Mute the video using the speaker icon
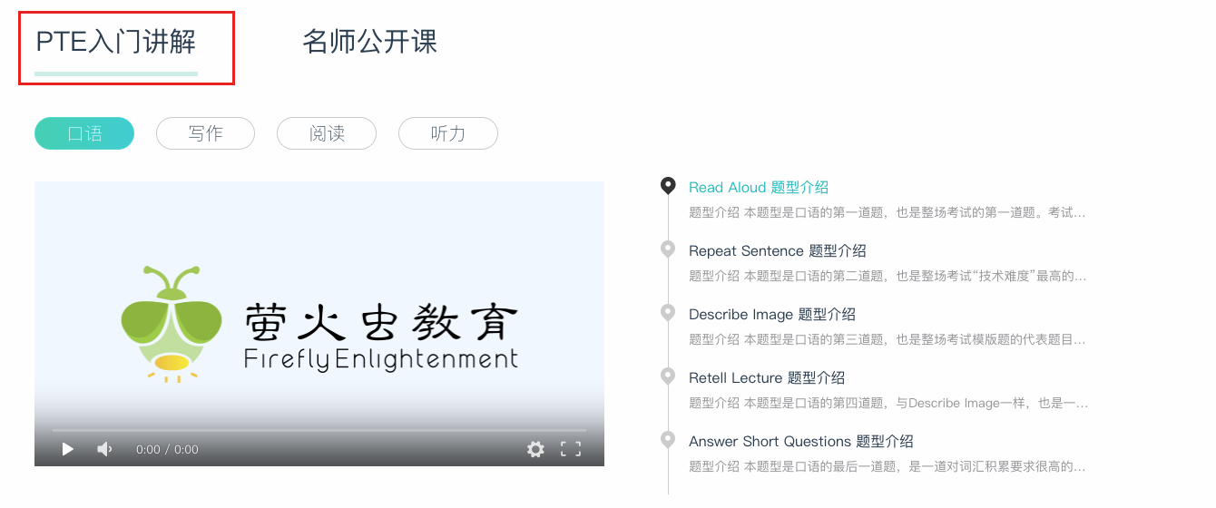1216x508 pixels. pyautogui.click(x=105, y=449)
